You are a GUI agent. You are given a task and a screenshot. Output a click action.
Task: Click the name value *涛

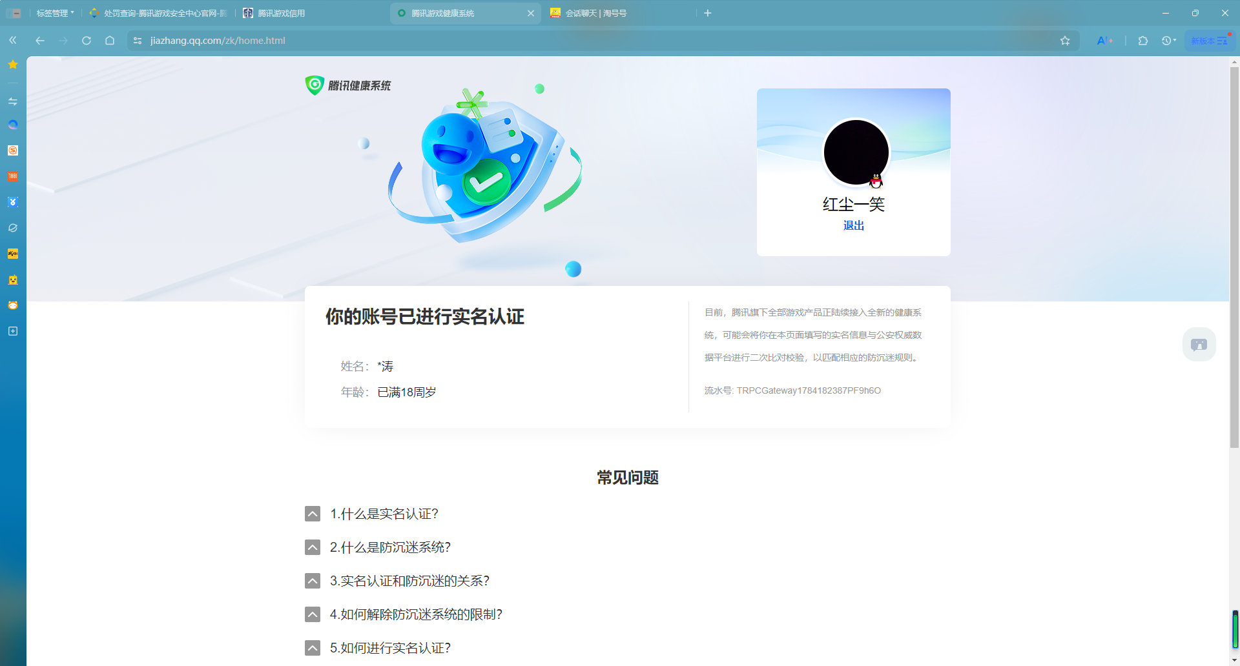pos(386,367)
